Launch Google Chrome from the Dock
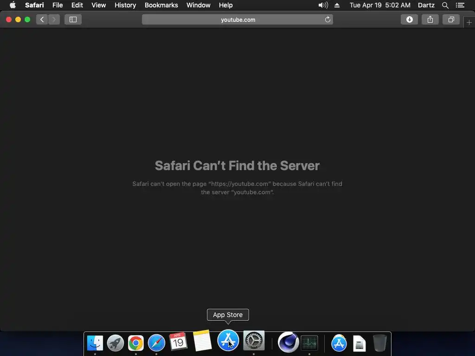 [x=136, y=343]
